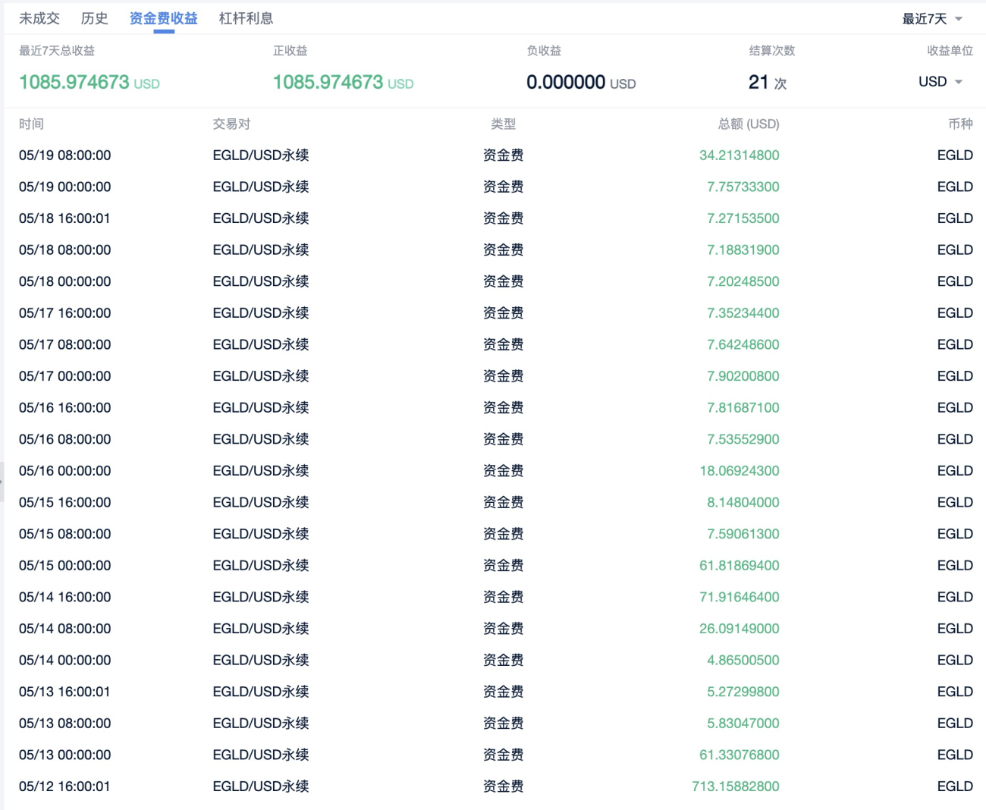
Task: Click the 713.15882800 amount entry
Action: [x=736, y=786]
